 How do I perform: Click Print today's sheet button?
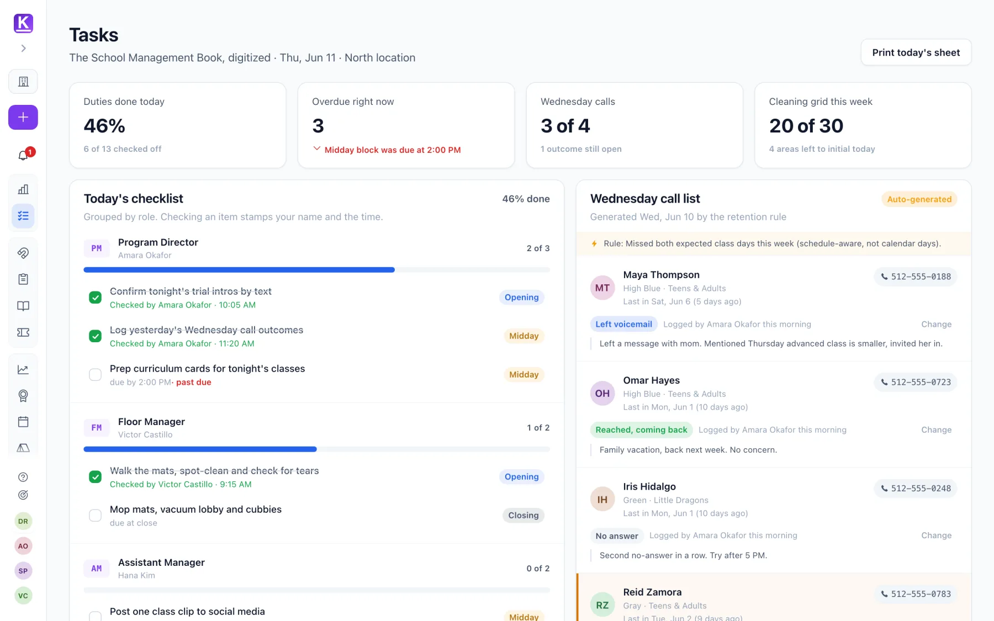click(916, 52)
